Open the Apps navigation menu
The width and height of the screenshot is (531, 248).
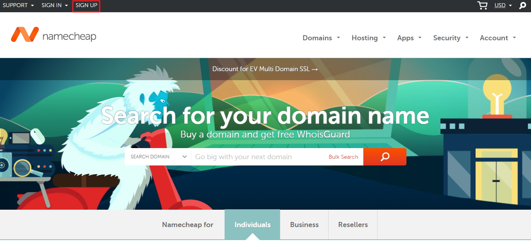pyautogui.click(x=409, y=38)
